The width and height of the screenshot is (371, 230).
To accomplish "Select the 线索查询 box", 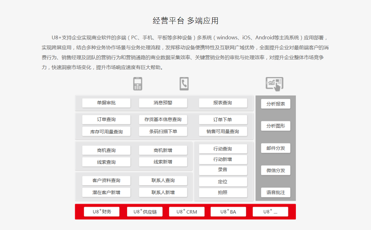I will coord(106,162).
